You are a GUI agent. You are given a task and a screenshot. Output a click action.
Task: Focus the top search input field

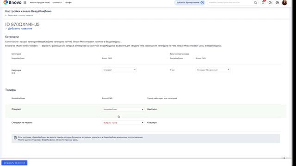(230, 3)
